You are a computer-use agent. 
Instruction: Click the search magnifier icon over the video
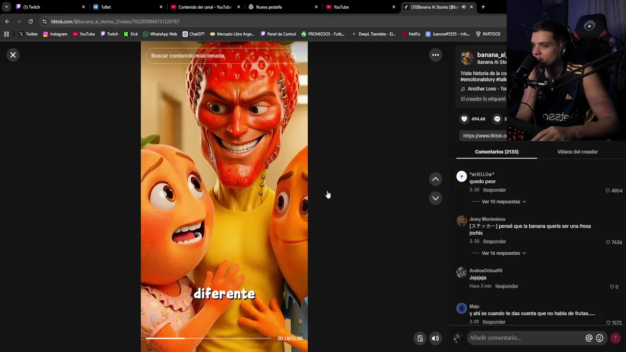pyautogui.click(x=293, y=56)
